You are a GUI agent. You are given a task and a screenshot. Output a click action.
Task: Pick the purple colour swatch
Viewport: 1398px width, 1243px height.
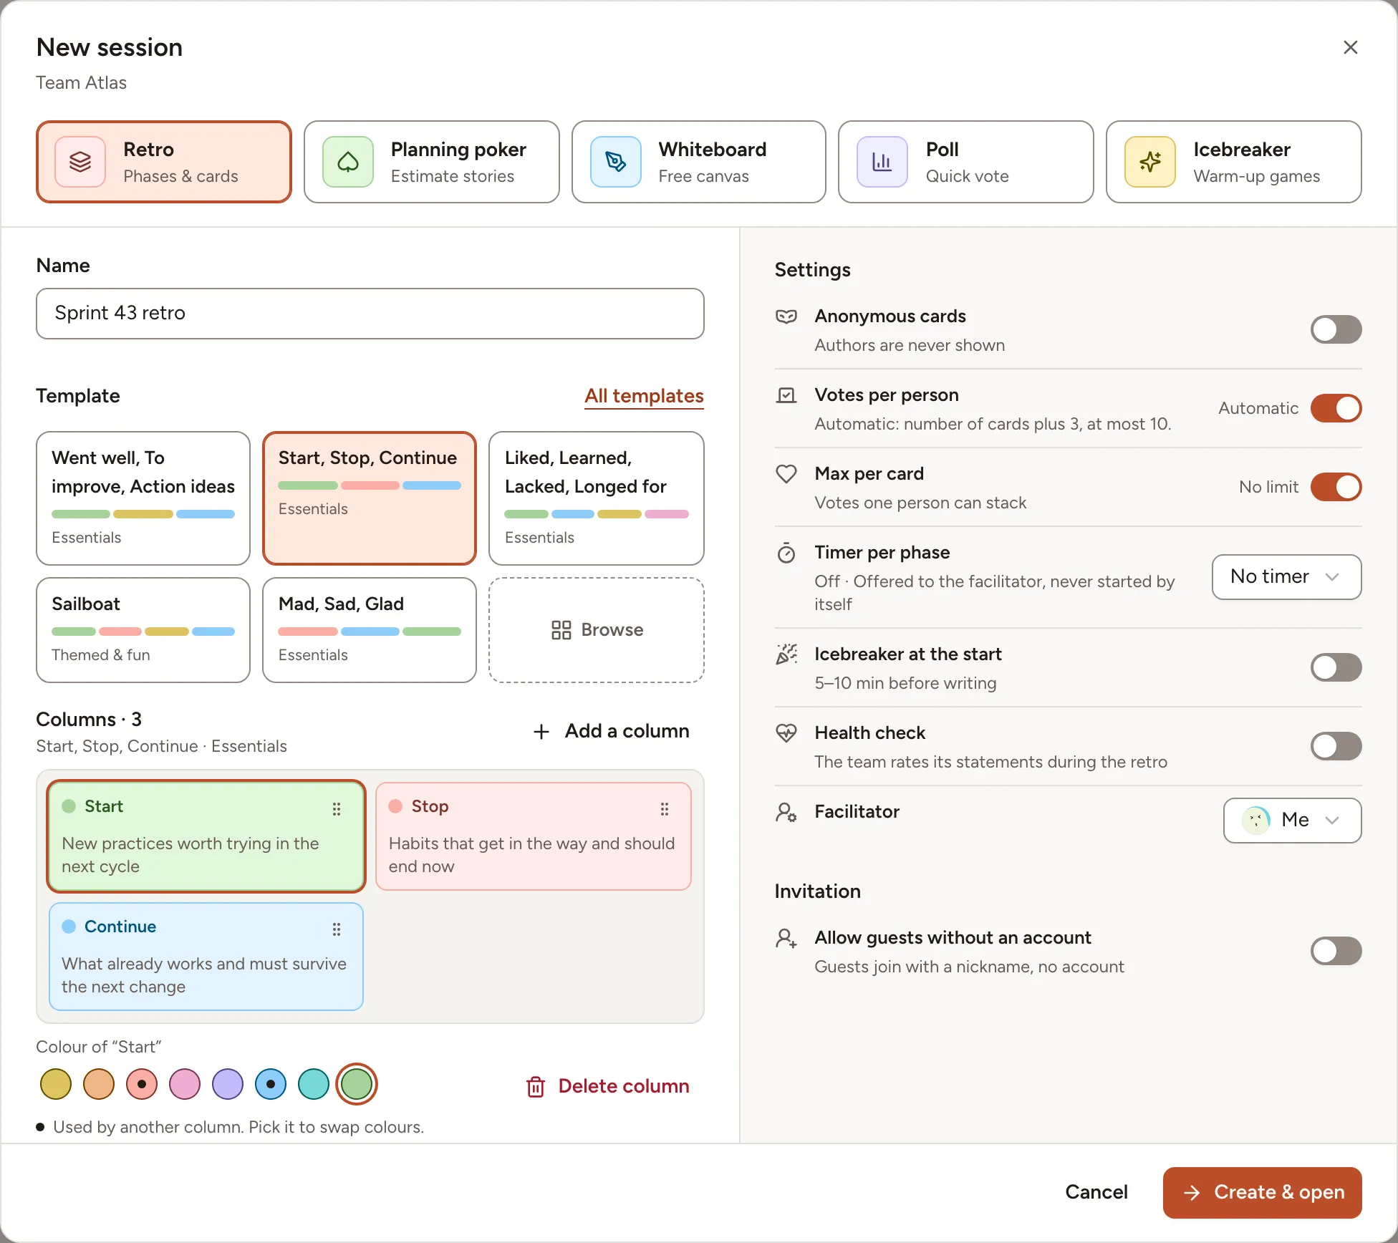tap(228, 1084)
